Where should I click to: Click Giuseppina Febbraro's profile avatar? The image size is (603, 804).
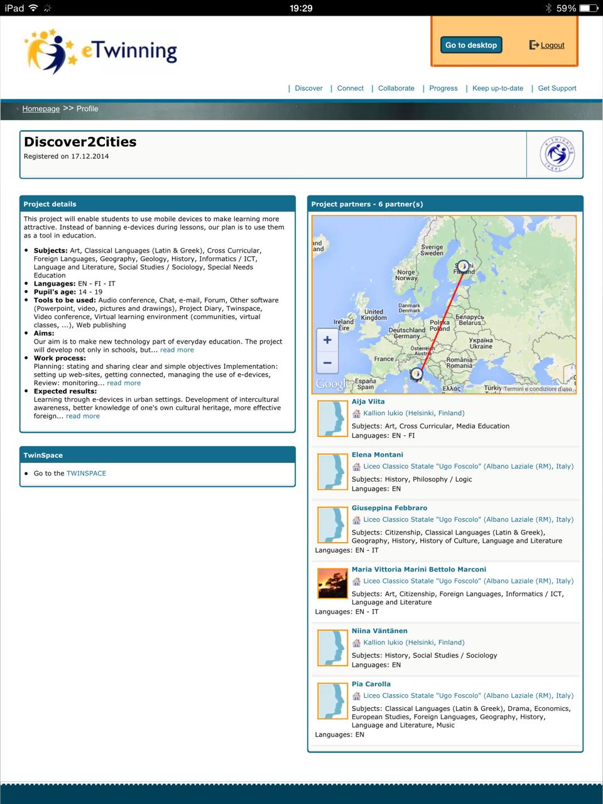332,525
